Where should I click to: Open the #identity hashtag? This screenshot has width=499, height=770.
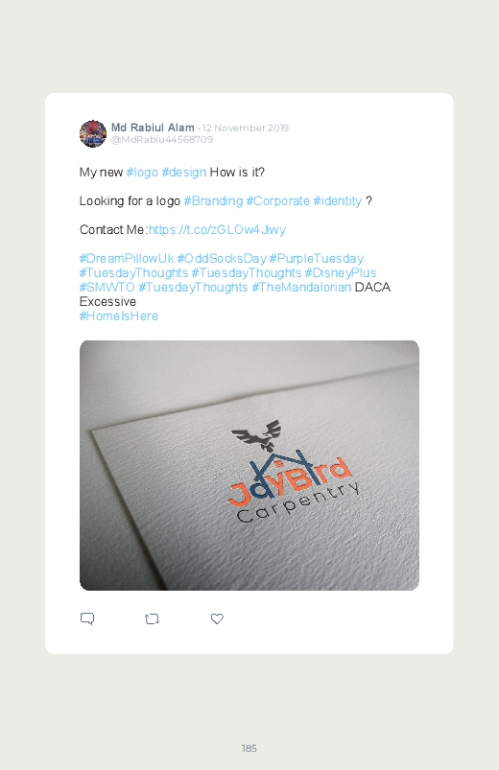pyautogui.click(x=337, y=201)
